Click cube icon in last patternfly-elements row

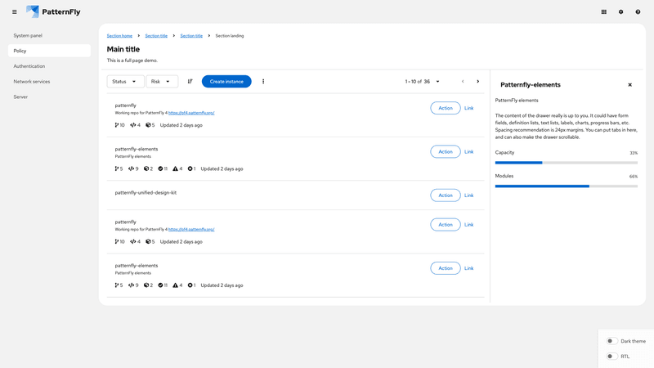(146, 285)
